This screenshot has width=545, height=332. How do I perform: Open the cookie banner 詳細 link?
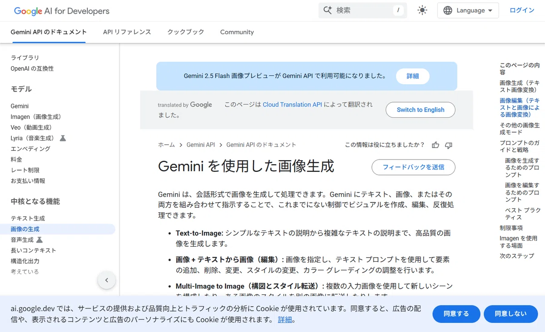pyautogui.click(x=285, y=320)
